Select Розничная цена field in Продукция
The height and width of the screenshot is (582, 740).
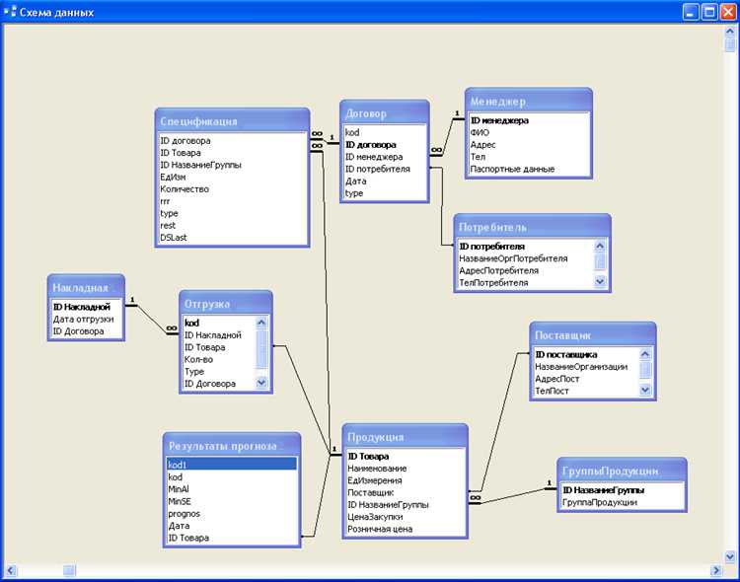click(x=405, y=529)
